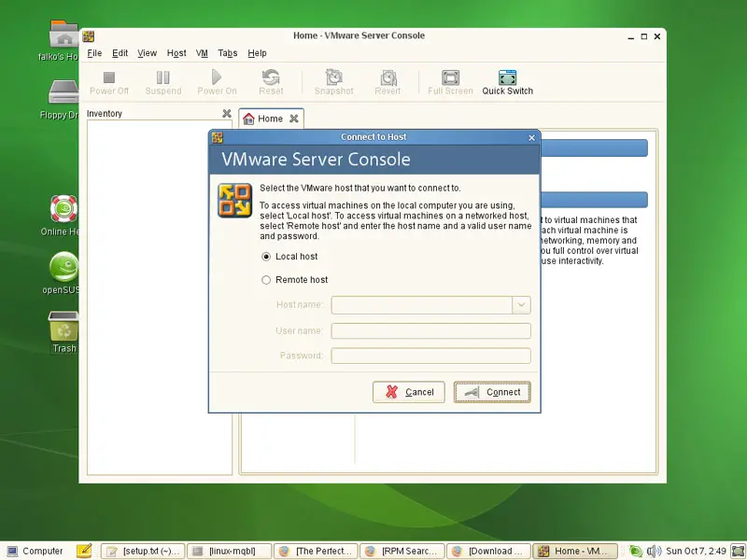Click the Password input field
Screen dimensions: 747x560
point(430,356)
